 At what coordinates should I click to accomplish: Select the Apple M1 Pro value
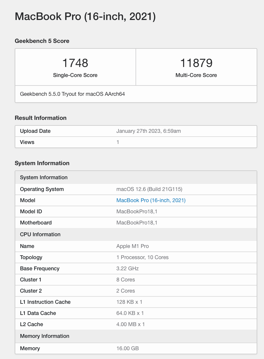point(133,246)
